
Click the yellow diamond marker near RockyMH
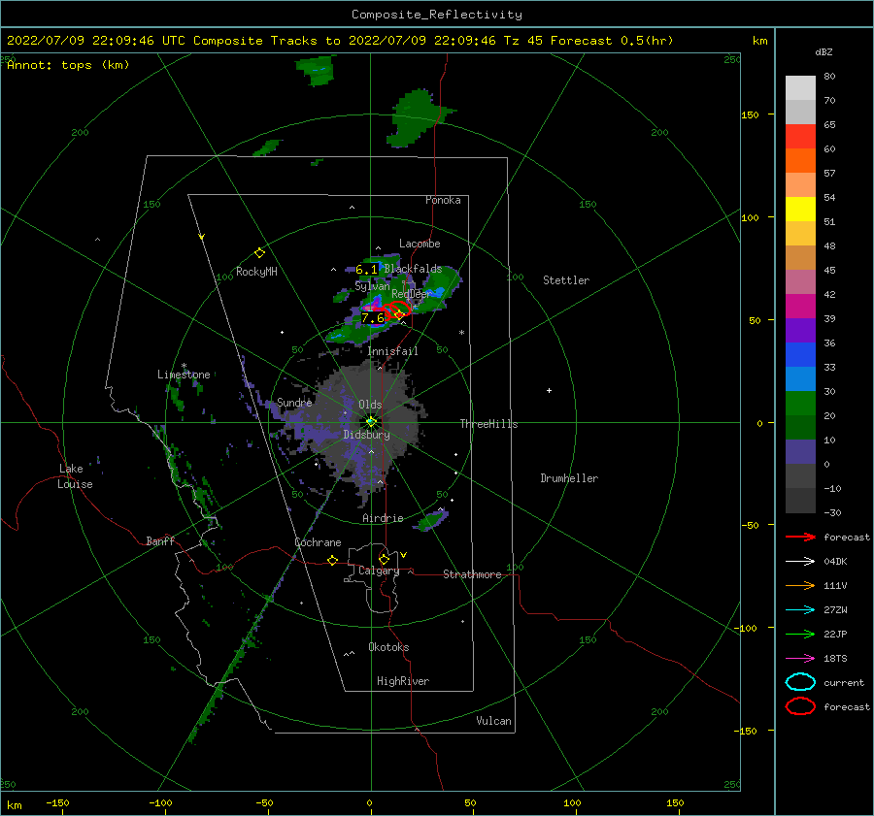(259, 253)
